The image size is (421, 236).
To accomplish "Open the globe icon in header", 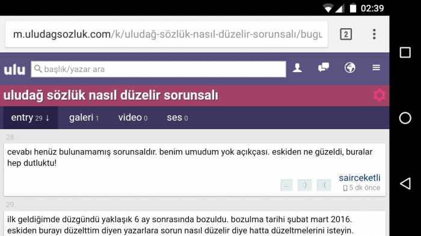I will pos(350,68).
